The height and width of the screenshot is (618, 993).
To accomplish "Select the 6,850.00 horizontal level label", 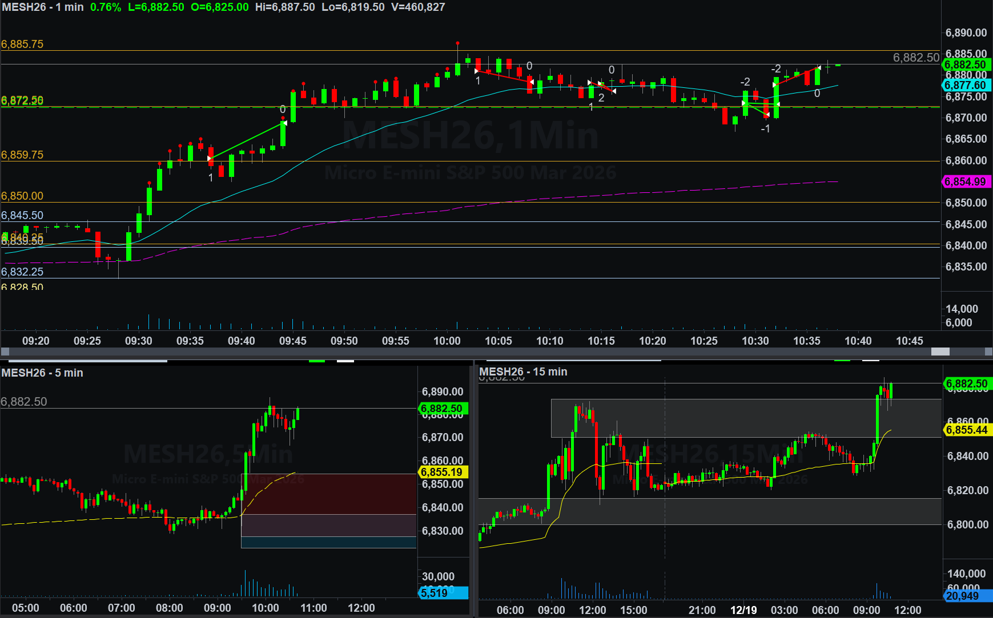I will pyautogui.click(x=22, y=196).
